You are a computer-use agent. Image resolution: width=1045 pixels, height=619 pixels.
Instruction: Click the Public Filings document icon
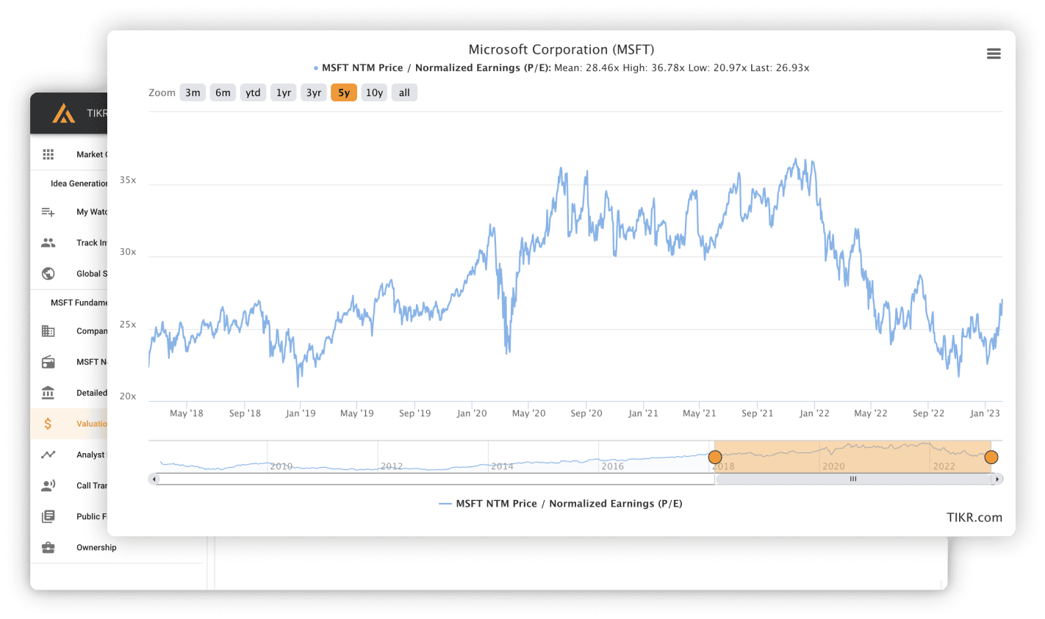coord(49,516)
